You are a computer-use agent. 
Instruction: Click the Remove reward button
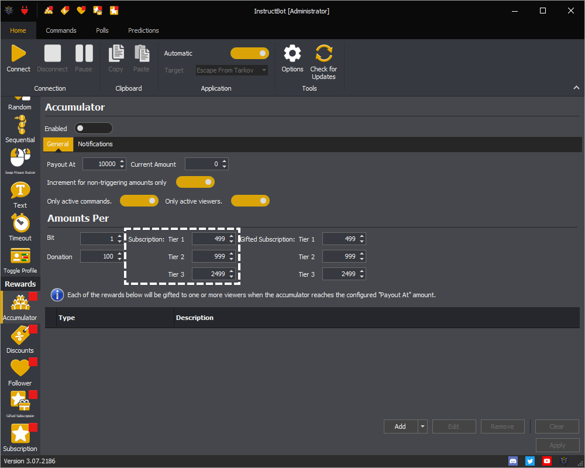click(503, 426)
